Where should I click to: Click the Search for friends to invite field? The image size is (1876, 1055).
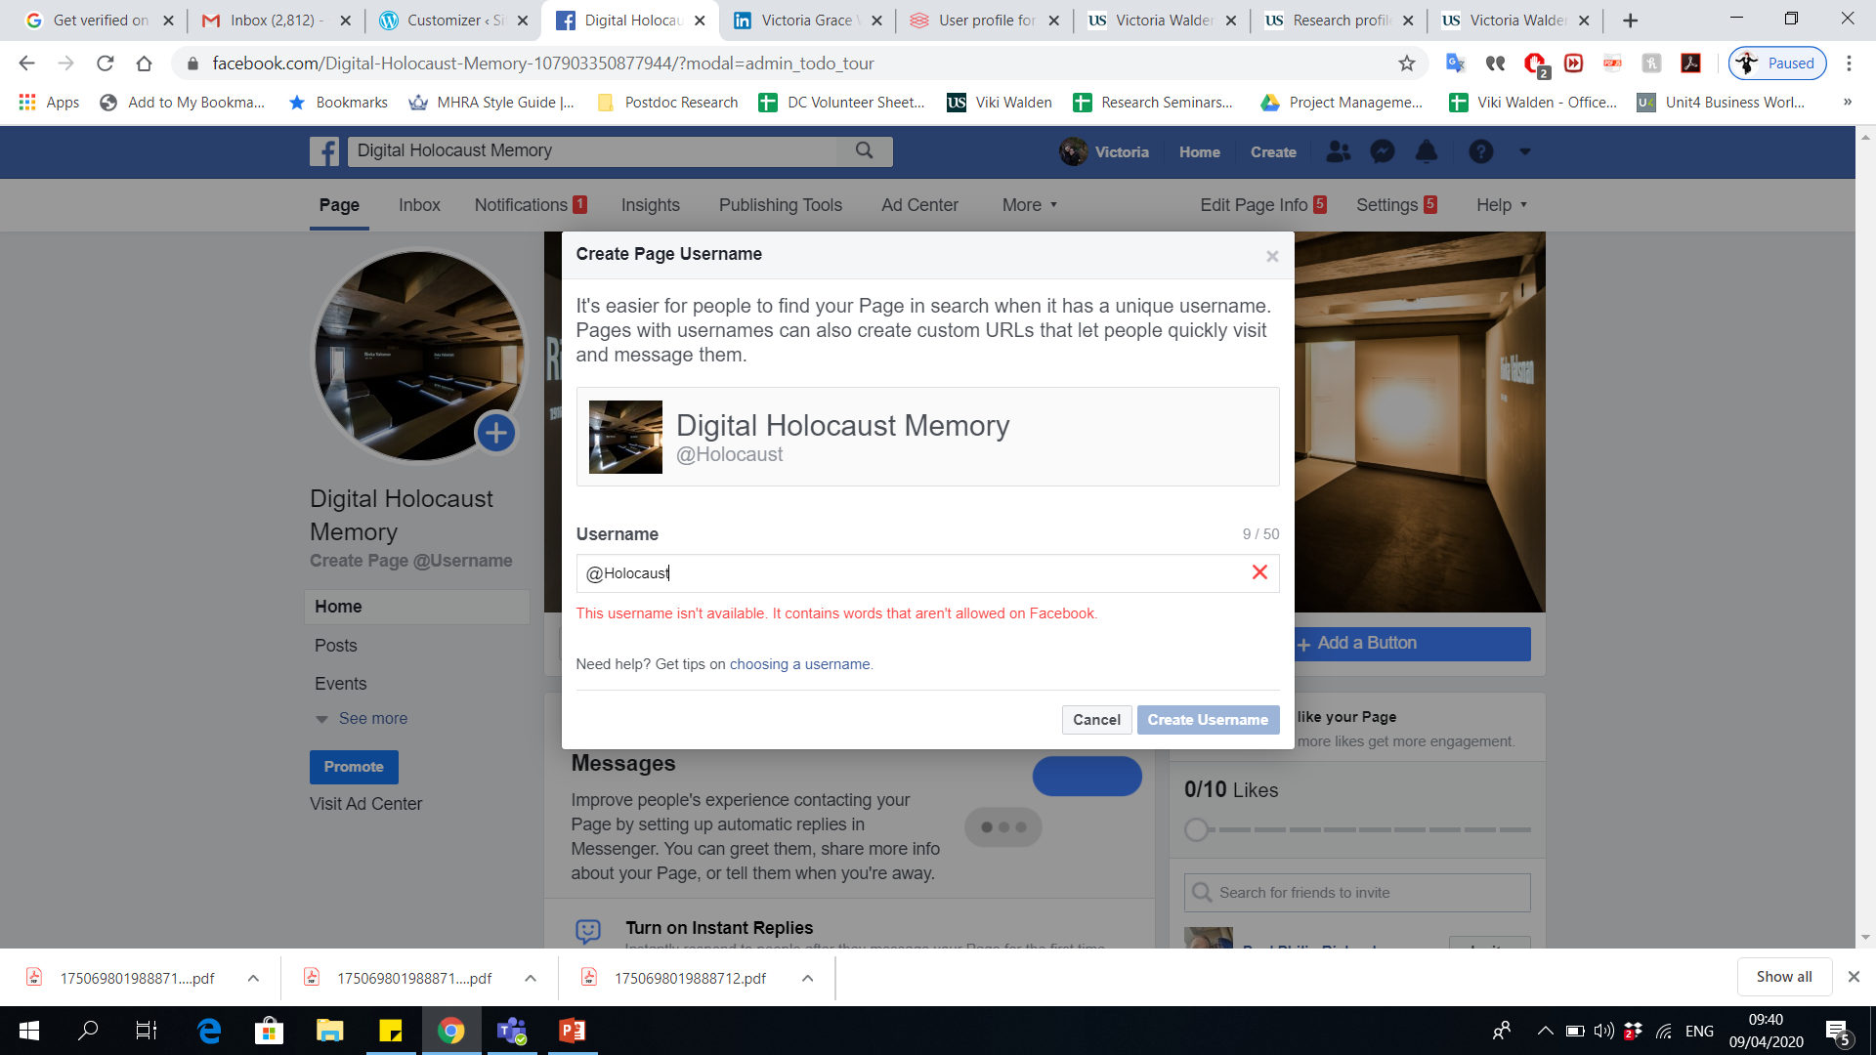pyautogui.click(x=1357, y=893)
